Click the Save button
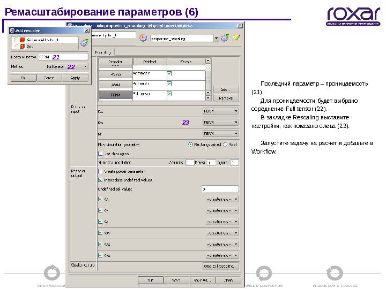Screen dimensions: 386x289 pyautogui.click(x=176, y=280)
